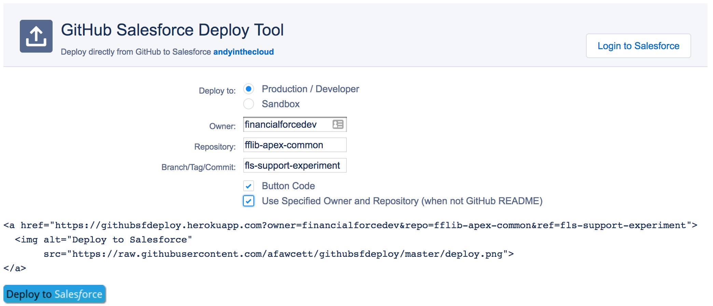Click the Branch/Tag/Commit input box
Screen dimensions: 713x306
point(294,166)
